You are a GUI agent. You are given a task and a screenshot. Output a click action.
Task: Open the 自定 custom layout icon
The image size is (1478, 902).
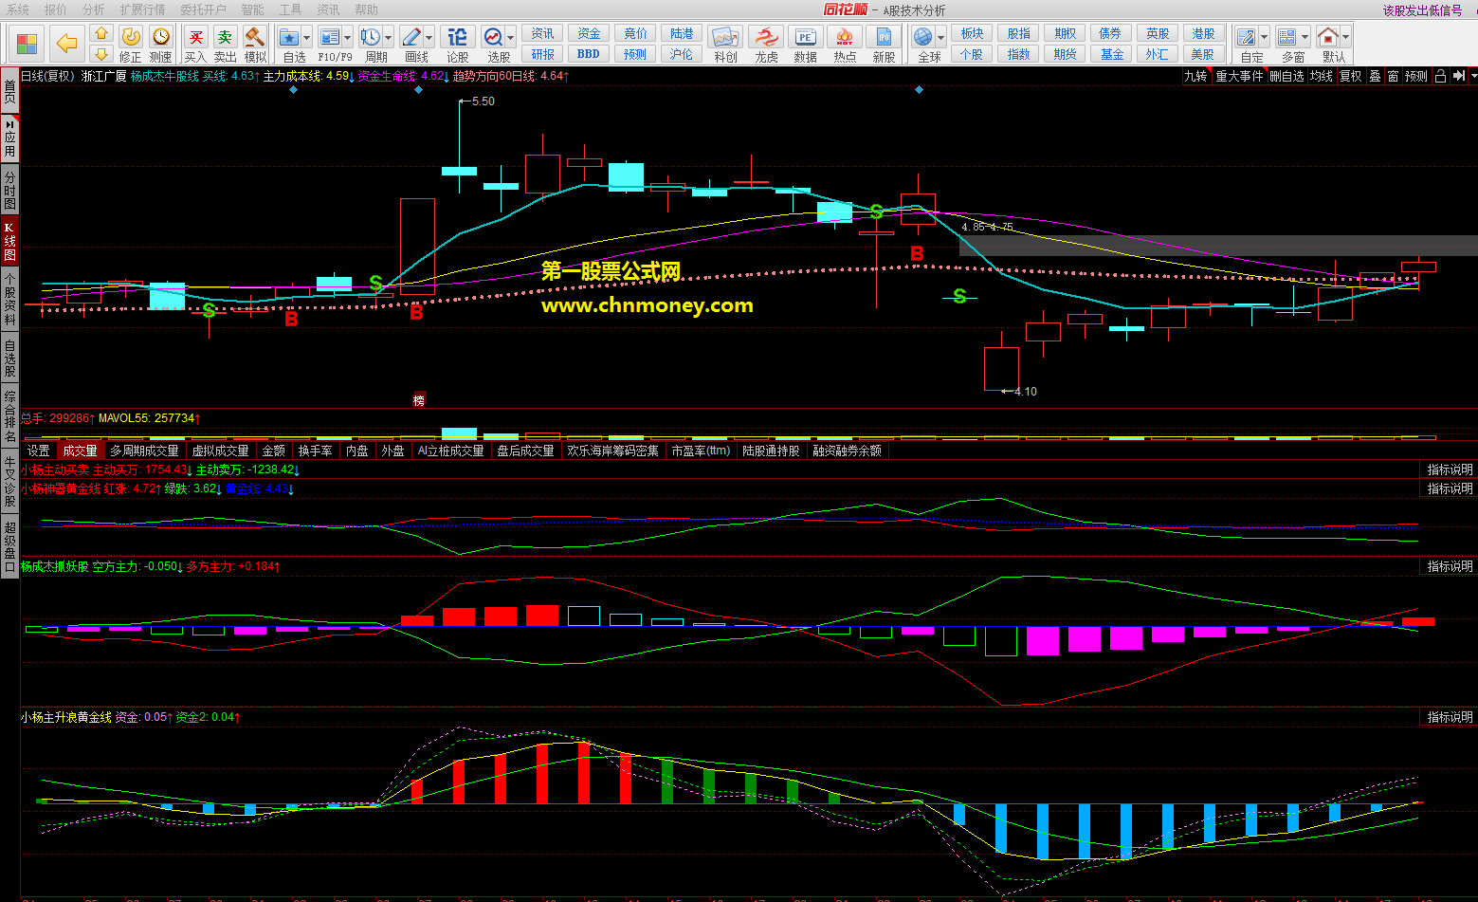1247,37
